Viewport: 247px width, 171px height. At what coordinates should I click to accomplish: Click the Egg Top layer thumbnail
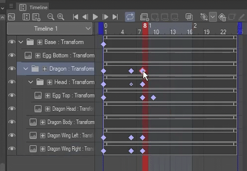coord(38,95)
